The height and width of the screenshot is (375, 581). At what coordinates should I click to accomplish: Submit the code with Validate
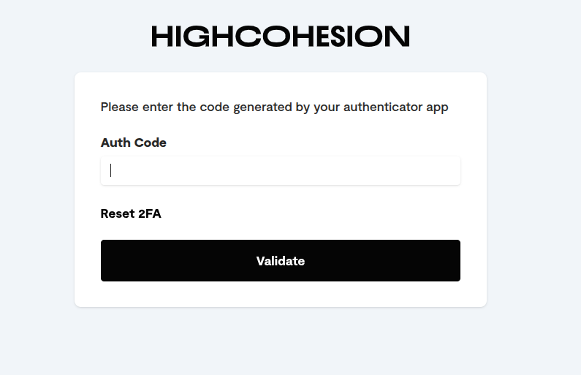[281, 260]
